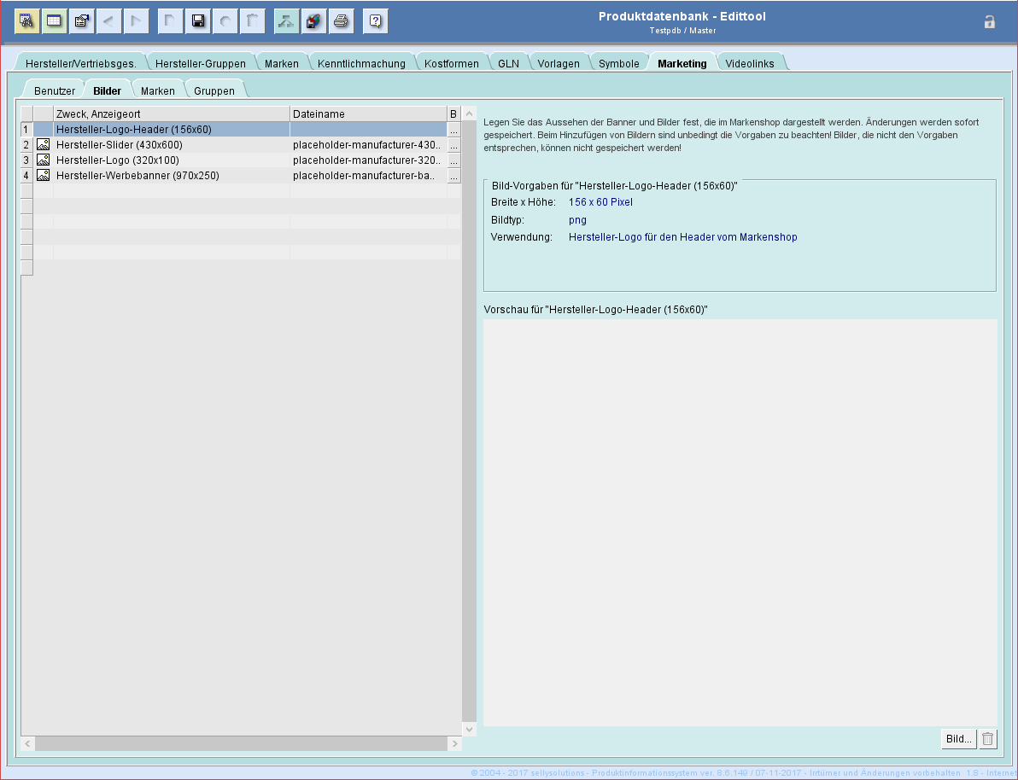Click image icon of Hersteller-Slider row
This screenshot has width=1018, height=780.
pos(43,145)
